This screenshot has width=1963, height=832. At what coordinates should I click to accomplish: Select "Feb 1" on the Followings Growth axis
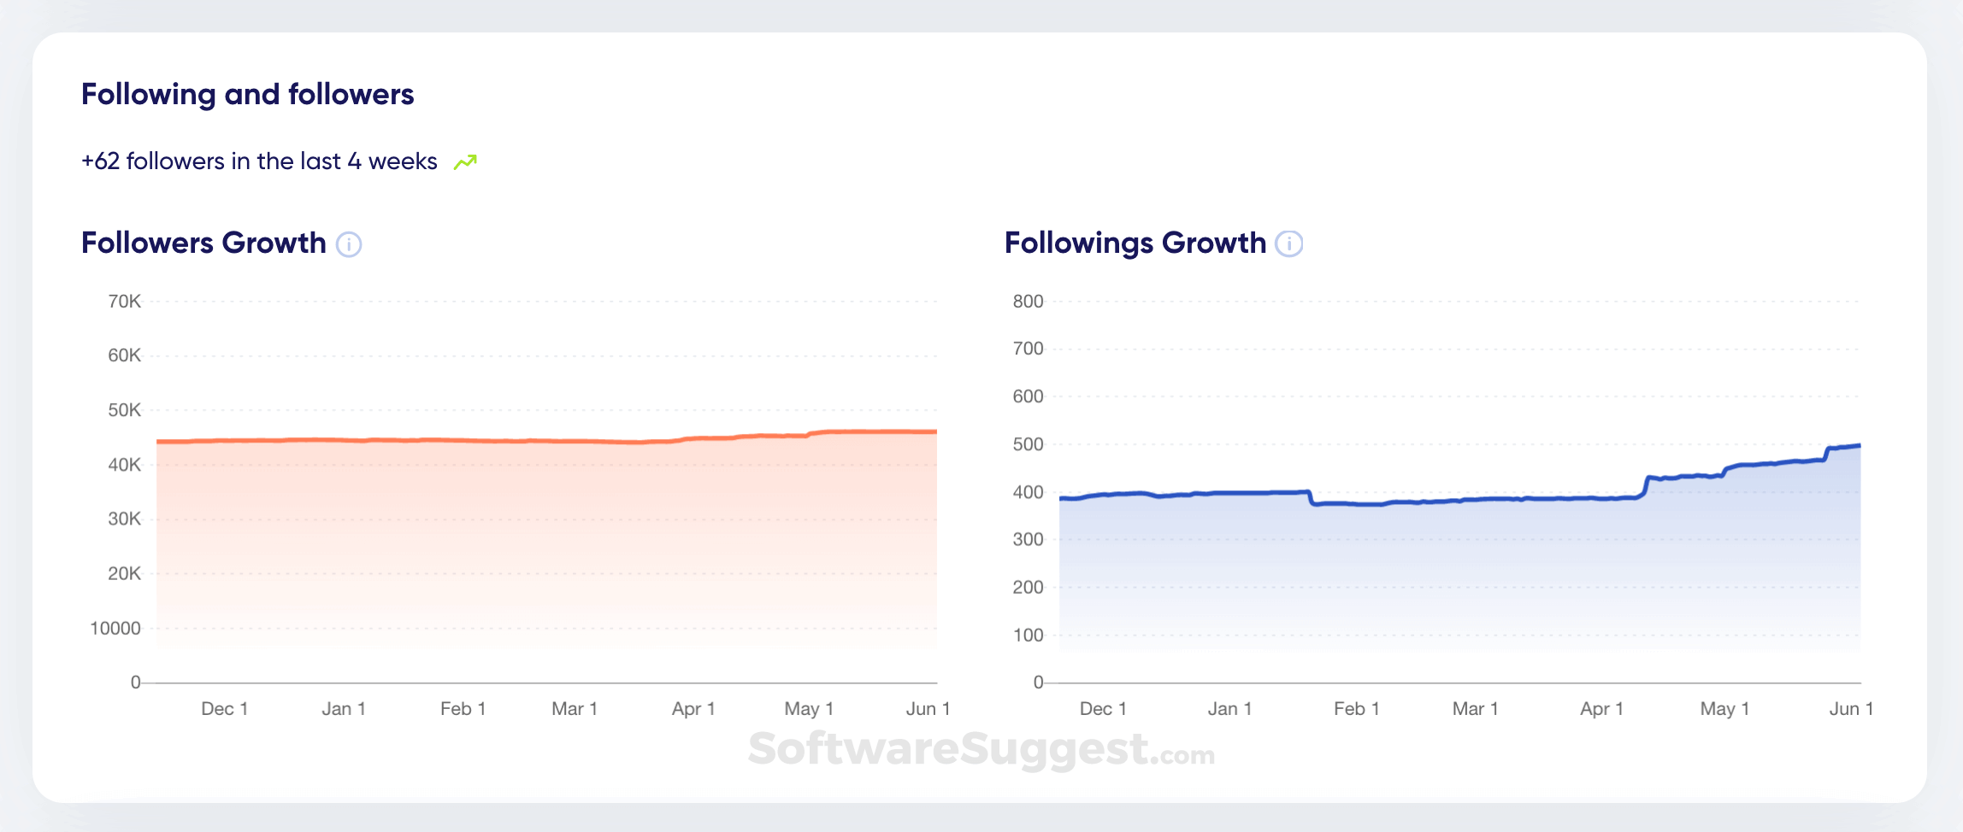[1357, 709]
